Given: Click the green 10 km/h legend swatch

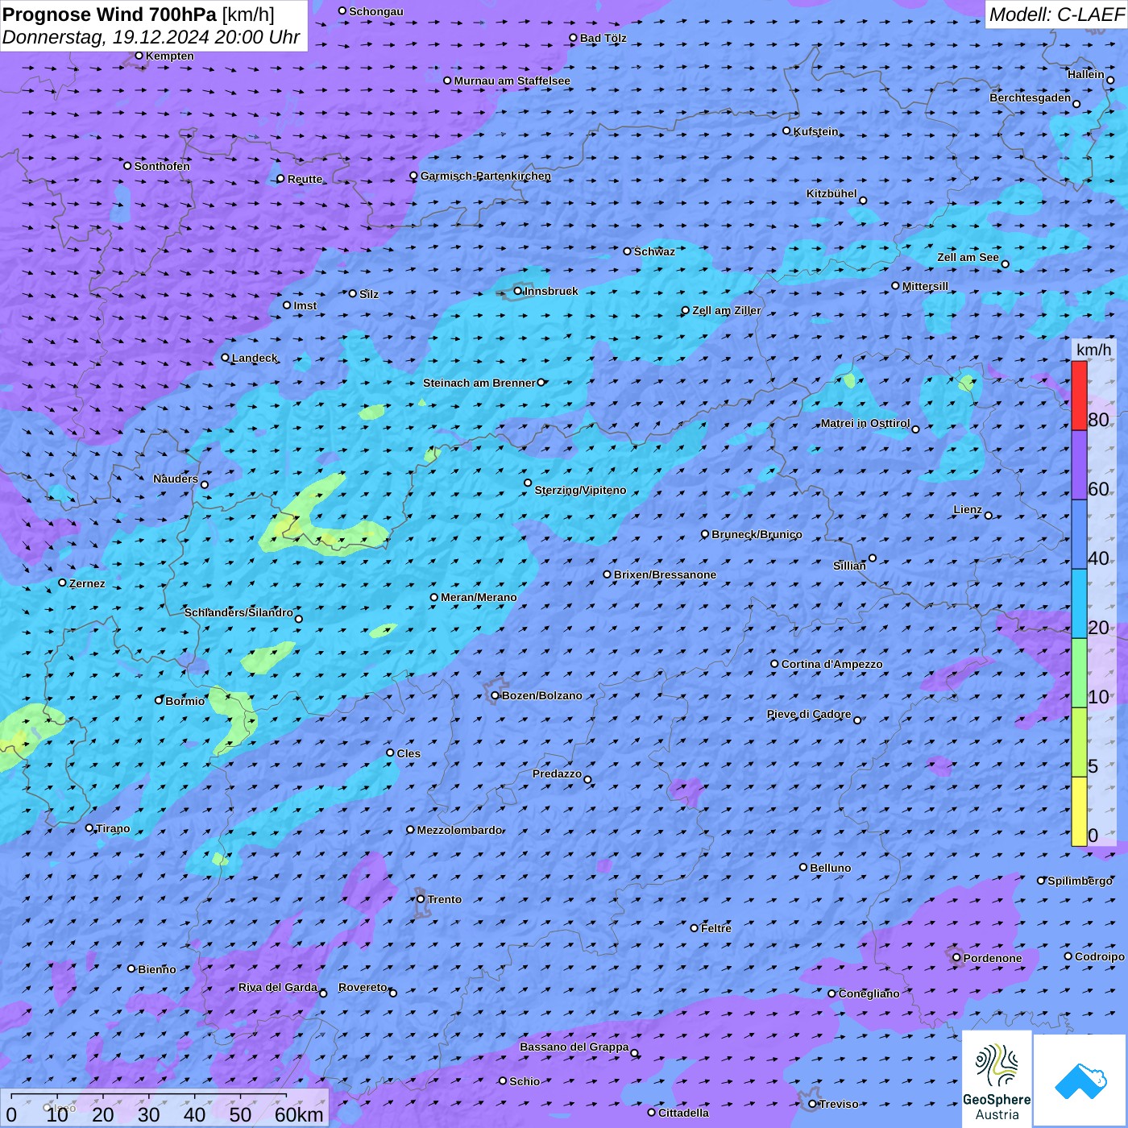Looking at the screenshot, I should 1079,673.
